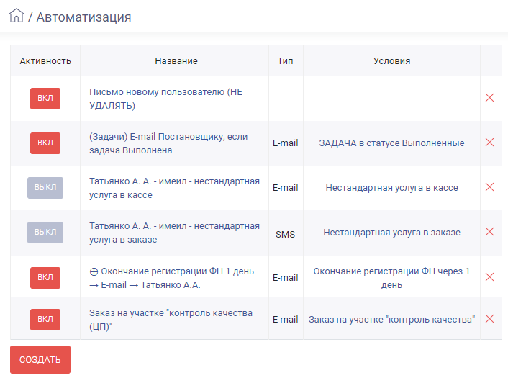
Task: Go to the home page icon
Action: 17,15
